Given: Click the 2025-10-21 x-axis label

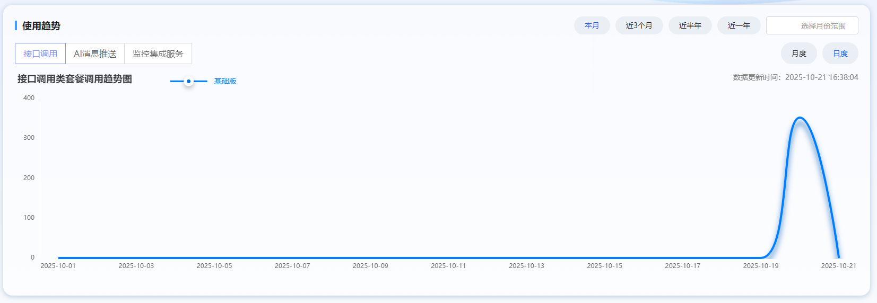Looking at the screenshot, I should coord(838,266).
